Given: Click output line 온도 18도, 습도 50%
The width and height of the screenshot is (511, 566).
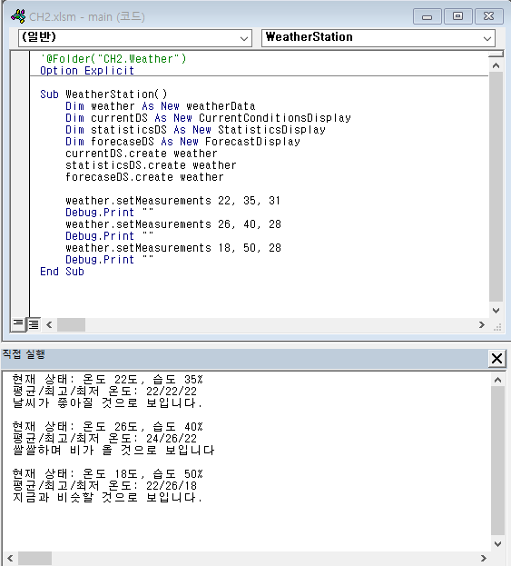Looking at the screenshot, I should [107, 474].
